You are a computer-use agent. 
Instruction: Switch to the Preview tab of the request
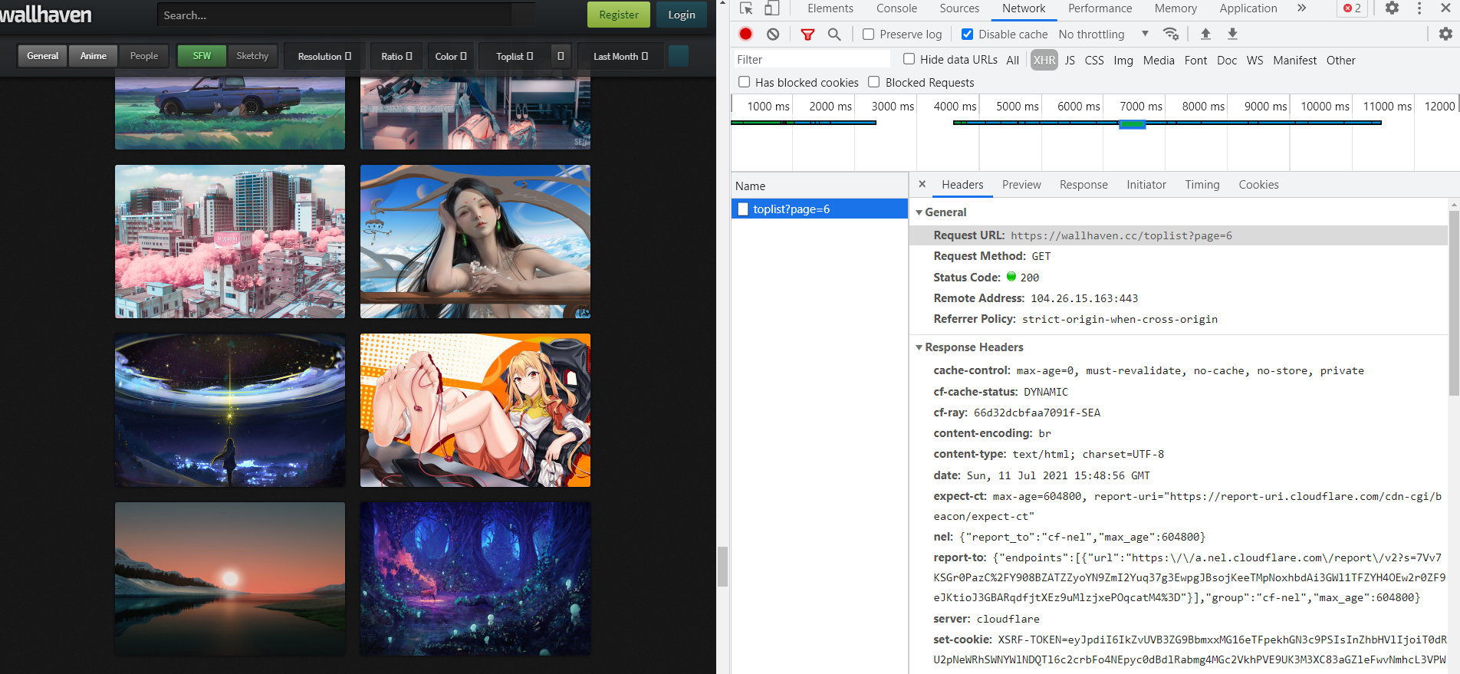click(1021, 185)
